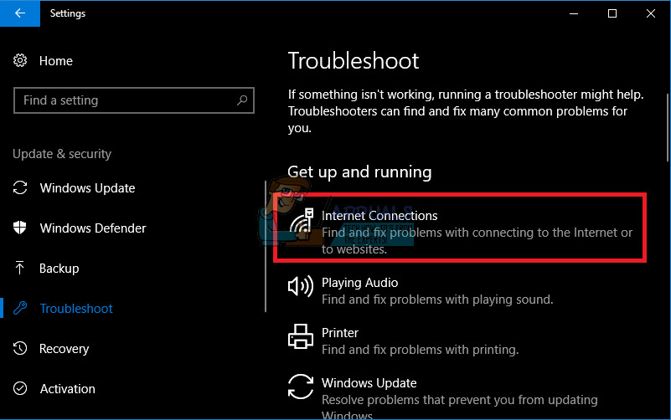
Task: Click the Windows Update sync icon in sidebar
Action: (x=21, y=188)
